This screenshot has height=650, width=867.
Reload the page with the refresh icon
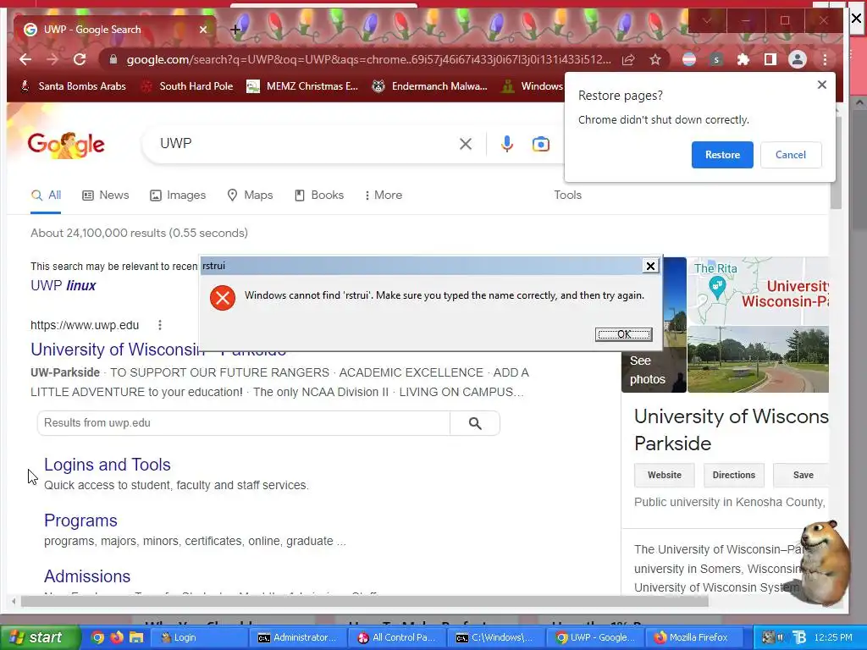pyautogui.click(x=80, y=60)
